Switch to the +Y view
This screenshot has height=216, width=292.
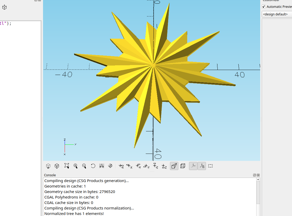(x=138, y=166)
